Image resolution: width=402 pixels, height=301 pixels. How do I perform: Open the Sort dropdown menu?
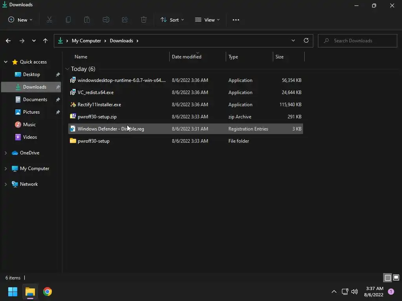172,20
